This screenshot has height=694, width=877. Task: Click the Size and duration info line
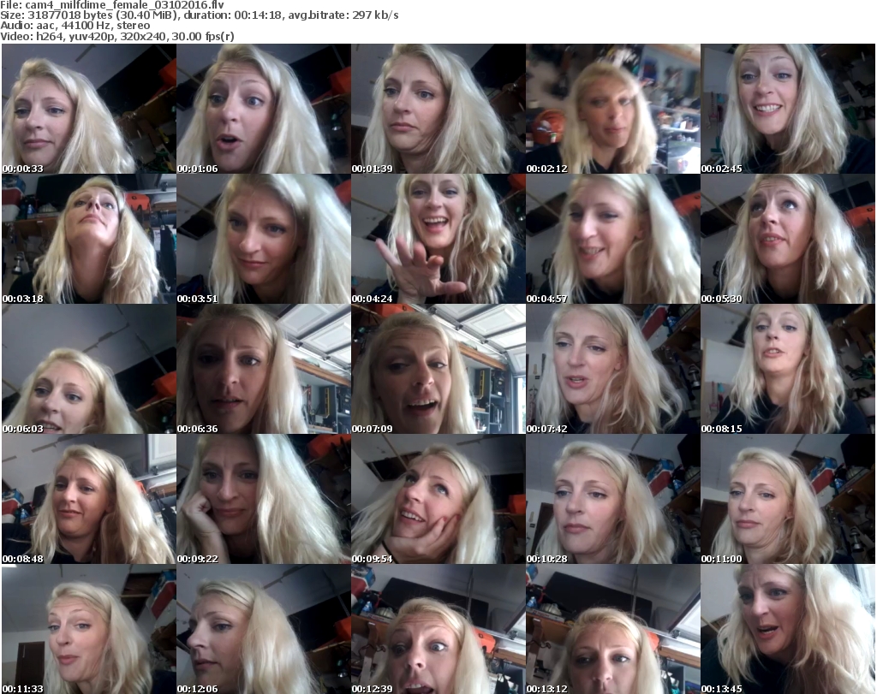(x=199, y=15)
